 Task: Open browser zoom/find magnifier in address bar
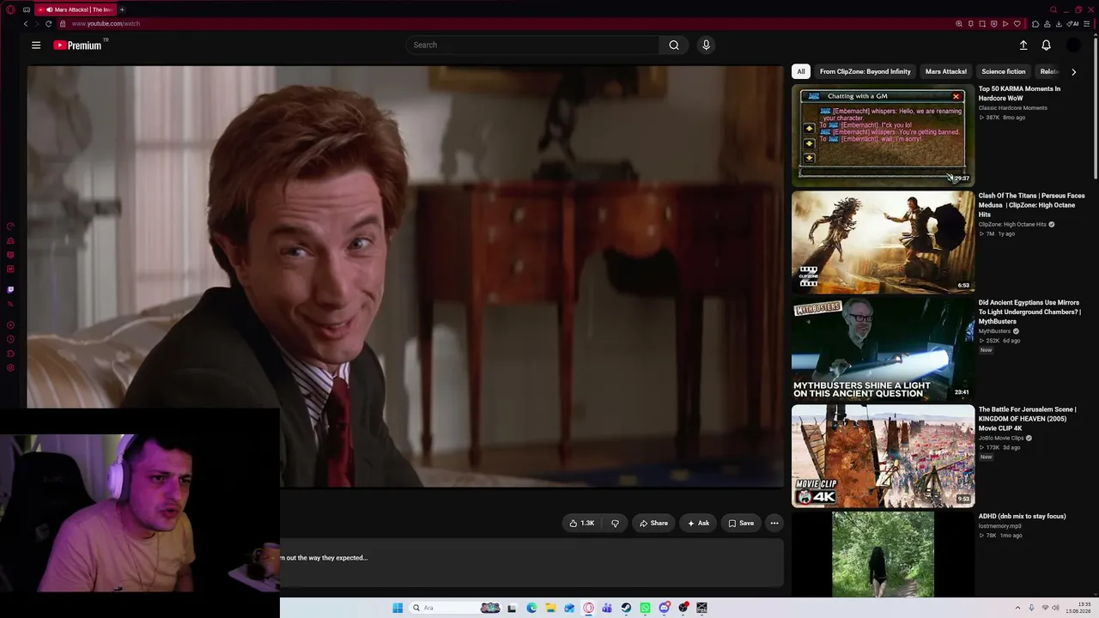click(x=959, y=24)
